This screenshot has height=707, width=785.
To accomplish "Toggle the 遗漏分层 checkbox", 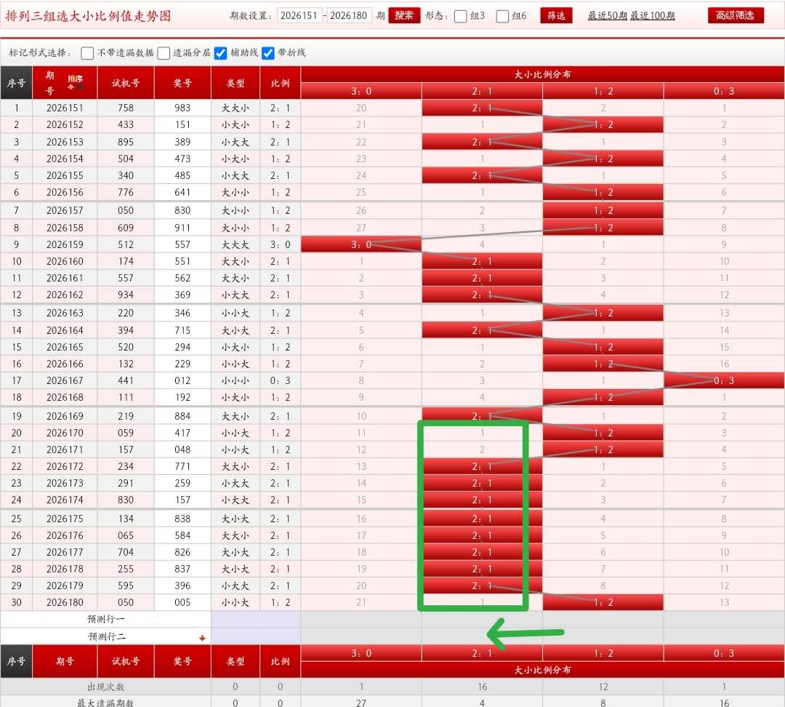I will pyautogui.click(x=164, y=53).
